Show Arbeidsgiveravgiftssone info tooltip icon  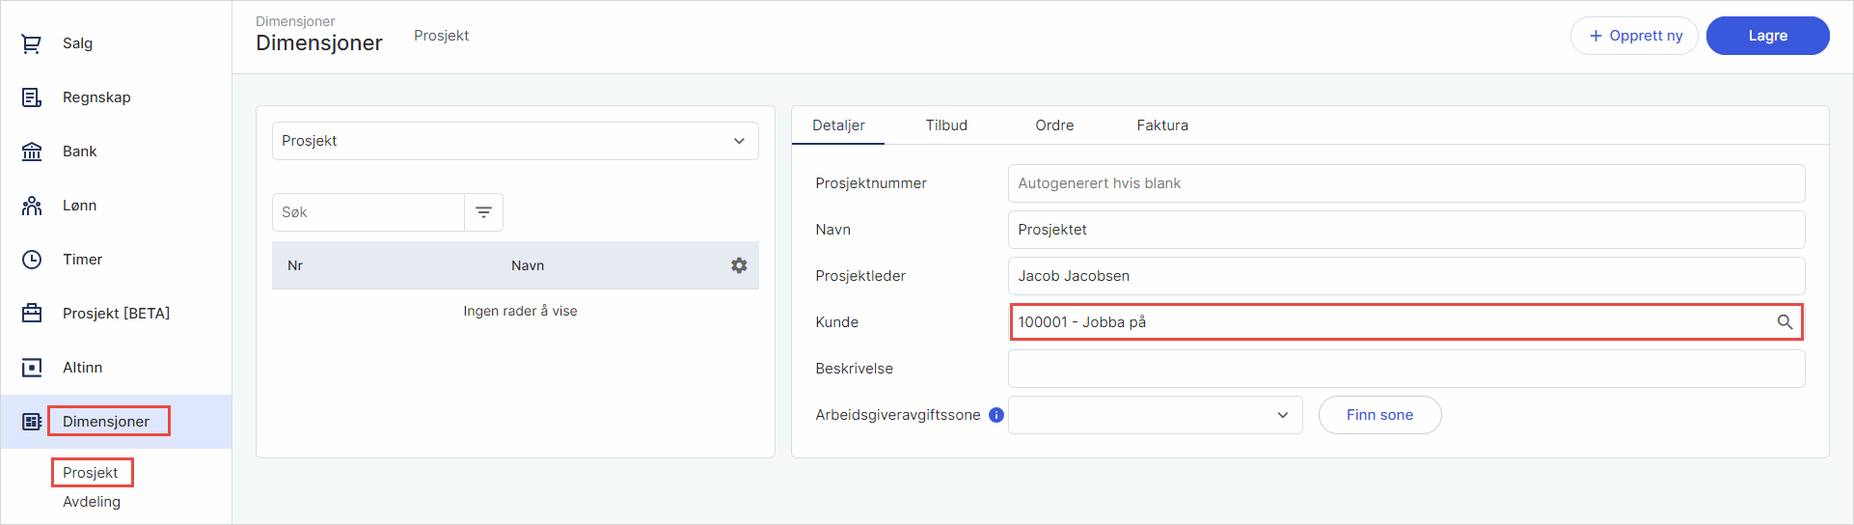pos(996,415)
